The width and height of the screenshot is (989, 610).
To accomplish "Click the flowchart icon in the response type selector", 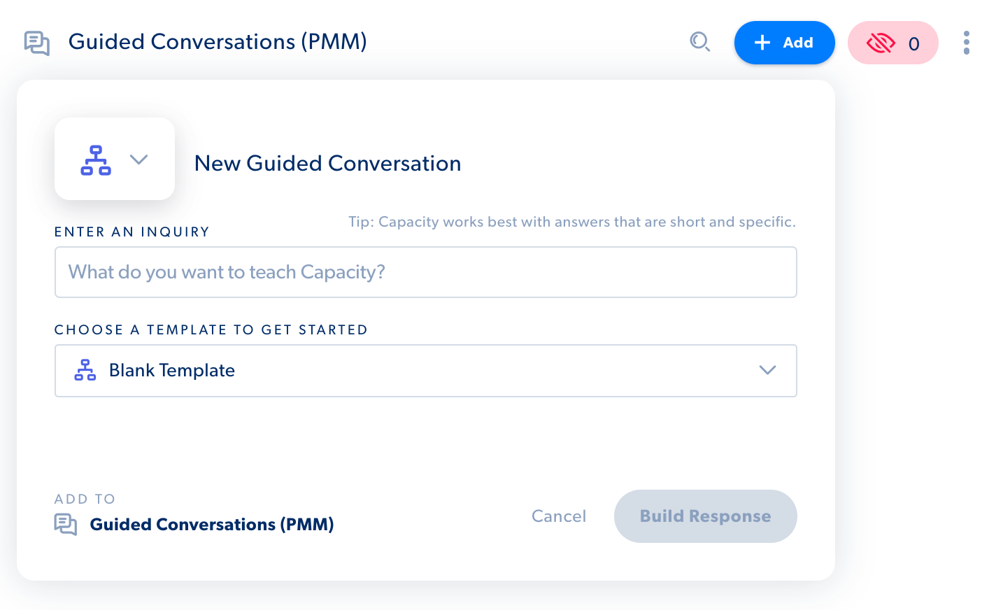I will point(96,159).
